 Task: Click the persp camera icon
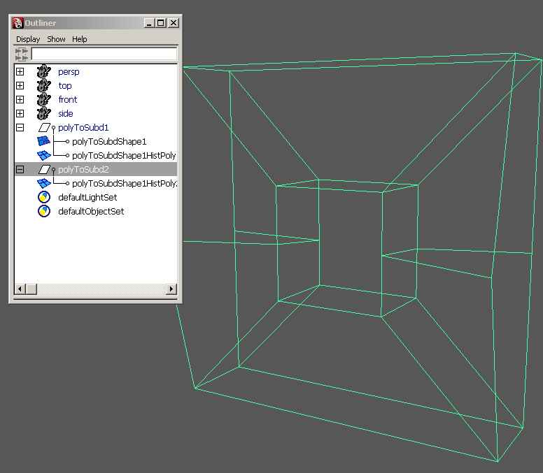coord(43,71)
